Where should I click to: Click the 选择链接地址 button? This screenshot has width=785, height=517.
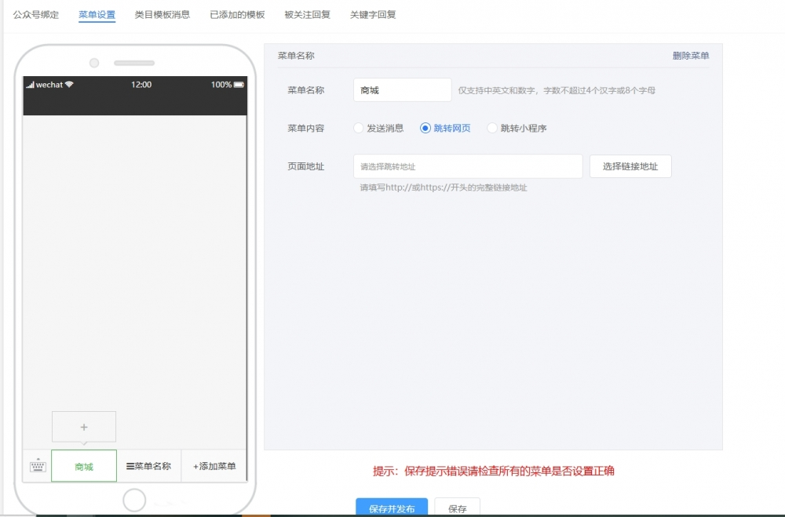coord(630,166)
